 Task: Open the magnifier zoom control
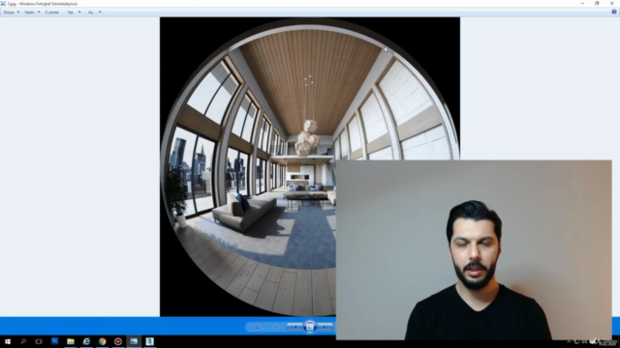pyautogui.click(x=259, y=327)
